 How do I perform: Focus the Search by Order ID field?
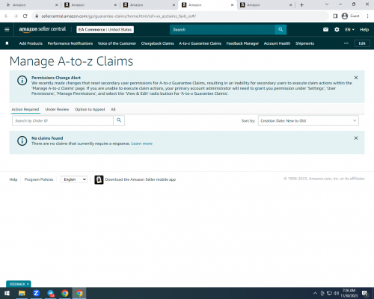[63, 120]
